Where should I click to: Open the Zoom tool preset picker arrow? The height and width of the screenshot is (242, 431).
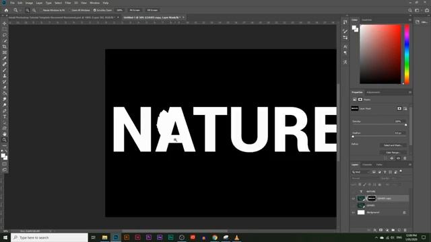coord(20,10)
